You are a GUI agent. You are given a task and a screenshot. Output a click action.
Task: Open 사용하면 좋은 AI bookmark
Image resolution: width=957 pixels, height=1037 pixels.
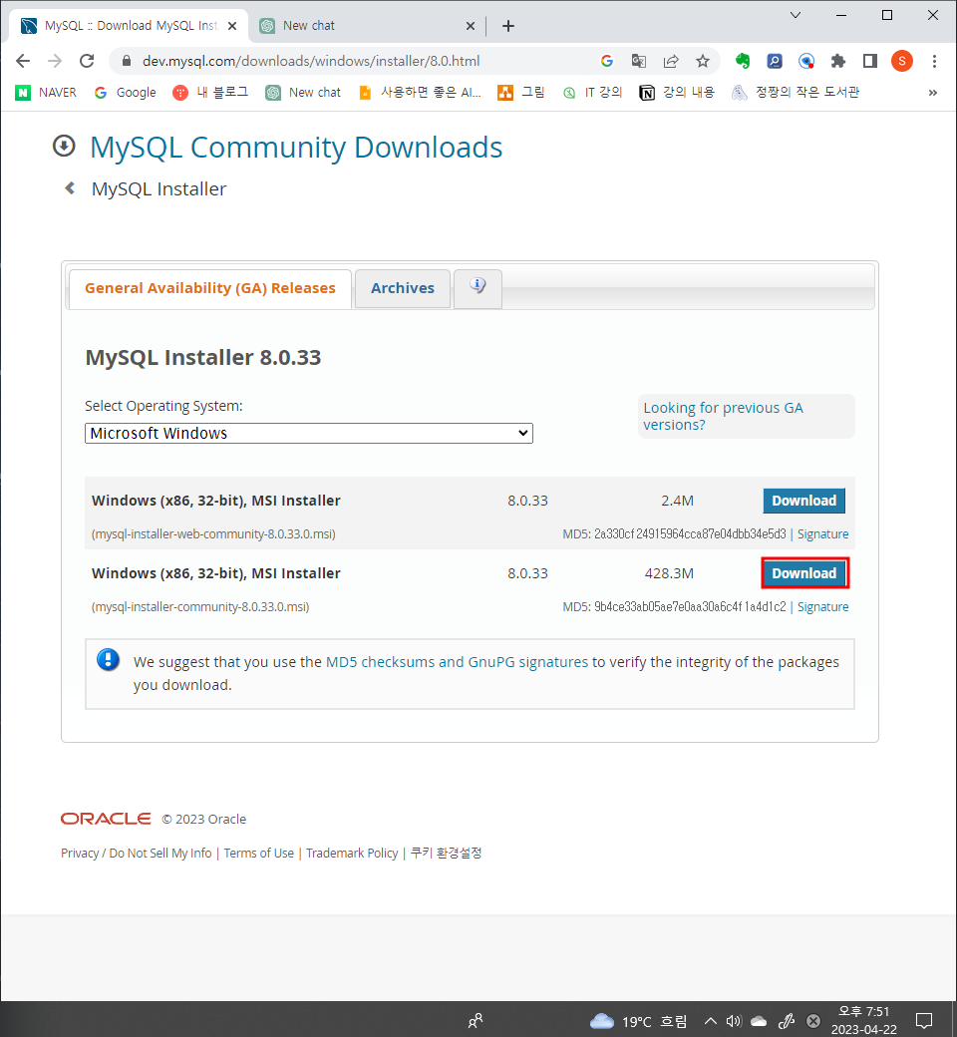[420, 92]
